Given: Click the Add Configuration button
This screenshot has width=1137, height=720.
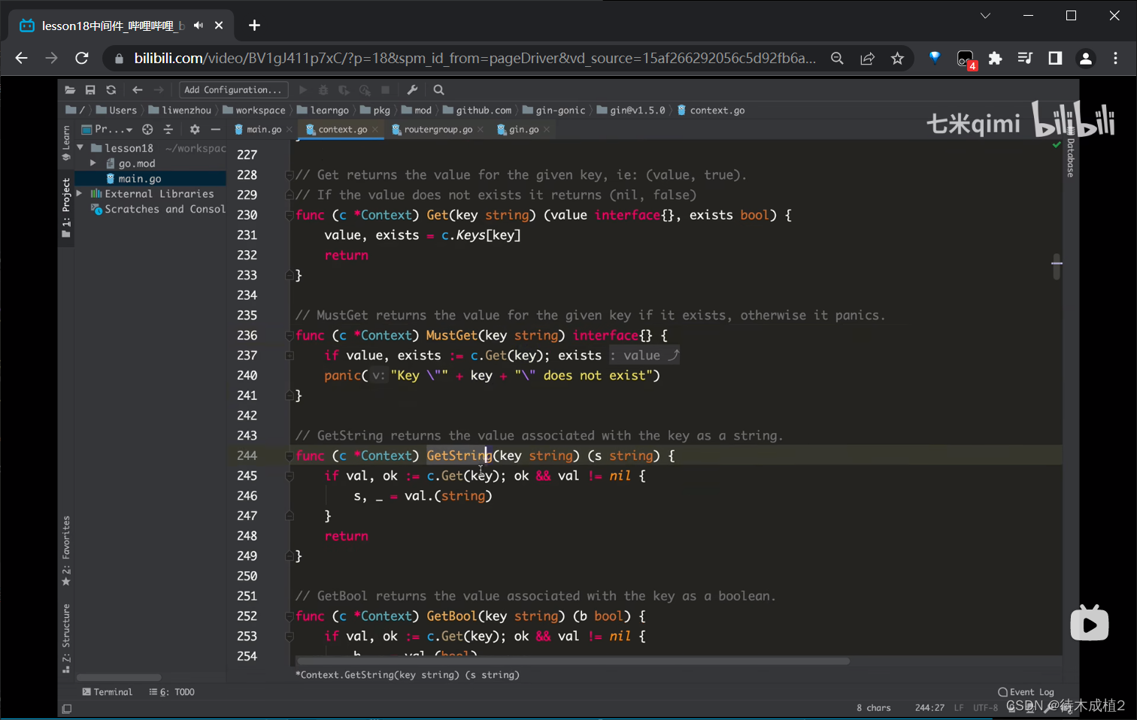Looking at the screenshot, I should point(233,90).
